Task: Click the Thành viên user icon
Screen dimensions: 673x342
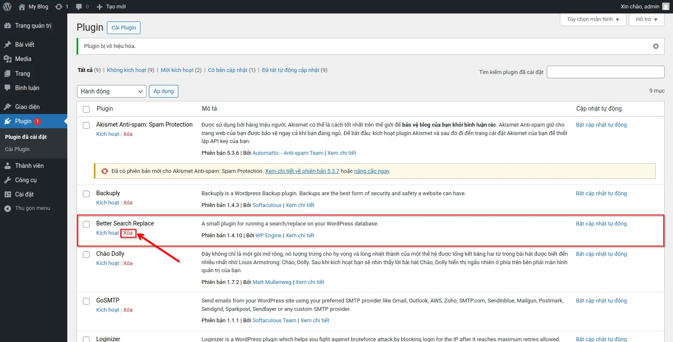Action: (8, 166)
